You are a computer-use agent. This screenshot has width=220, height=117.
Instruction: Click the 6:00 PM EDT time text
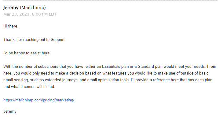click(x=44, y=14)
